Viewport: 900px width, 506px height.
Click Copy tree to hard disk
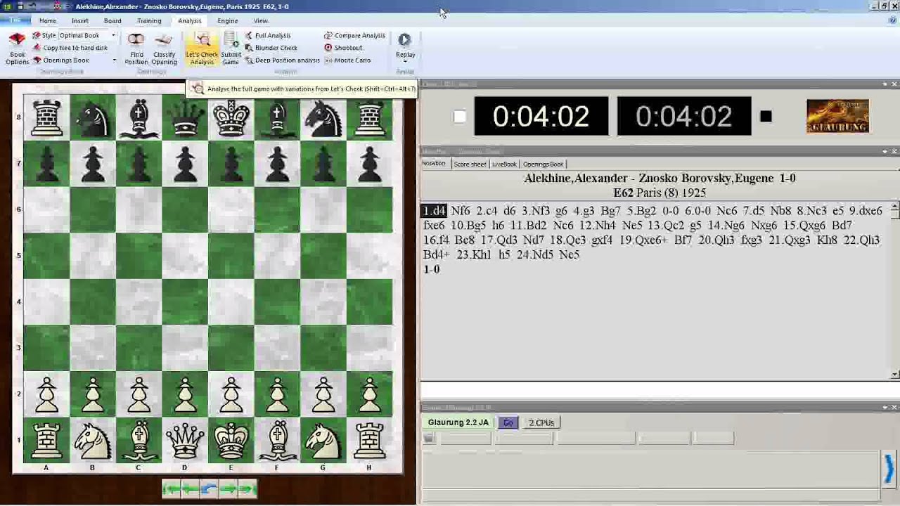click(70, 48)
